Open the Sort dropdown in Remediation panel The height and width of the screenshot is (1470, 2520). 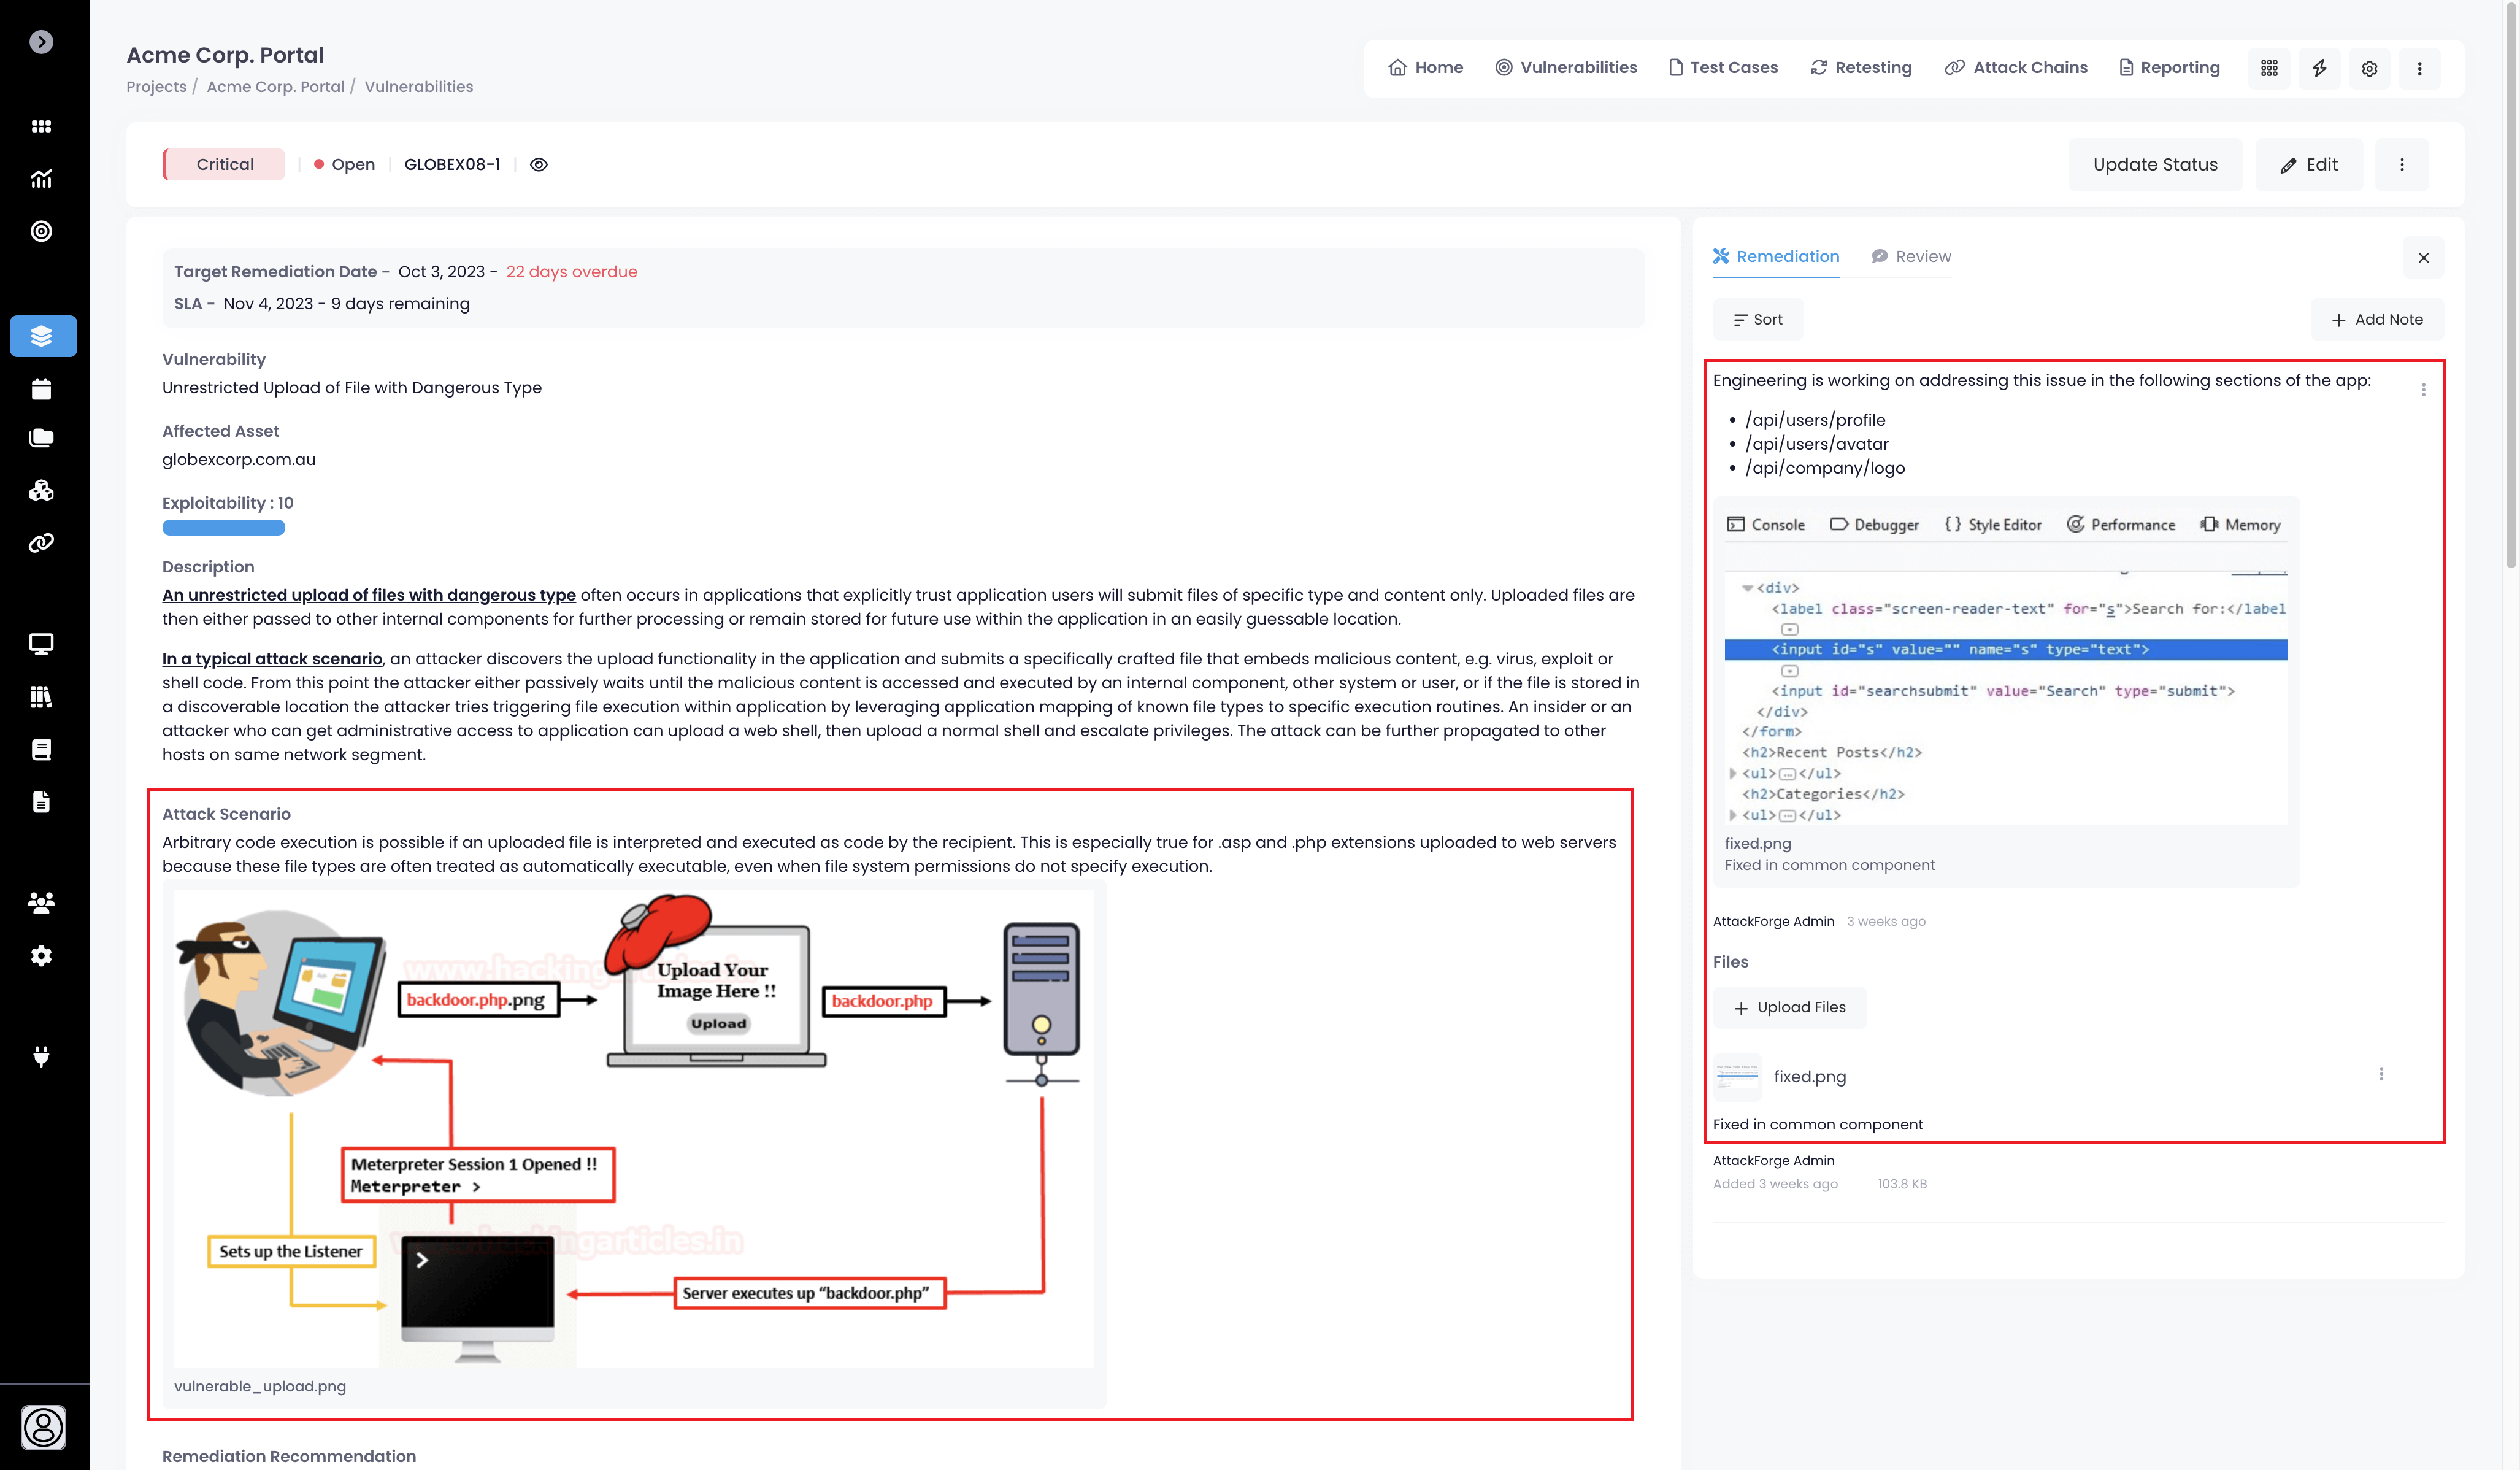tap(1758, 320)
